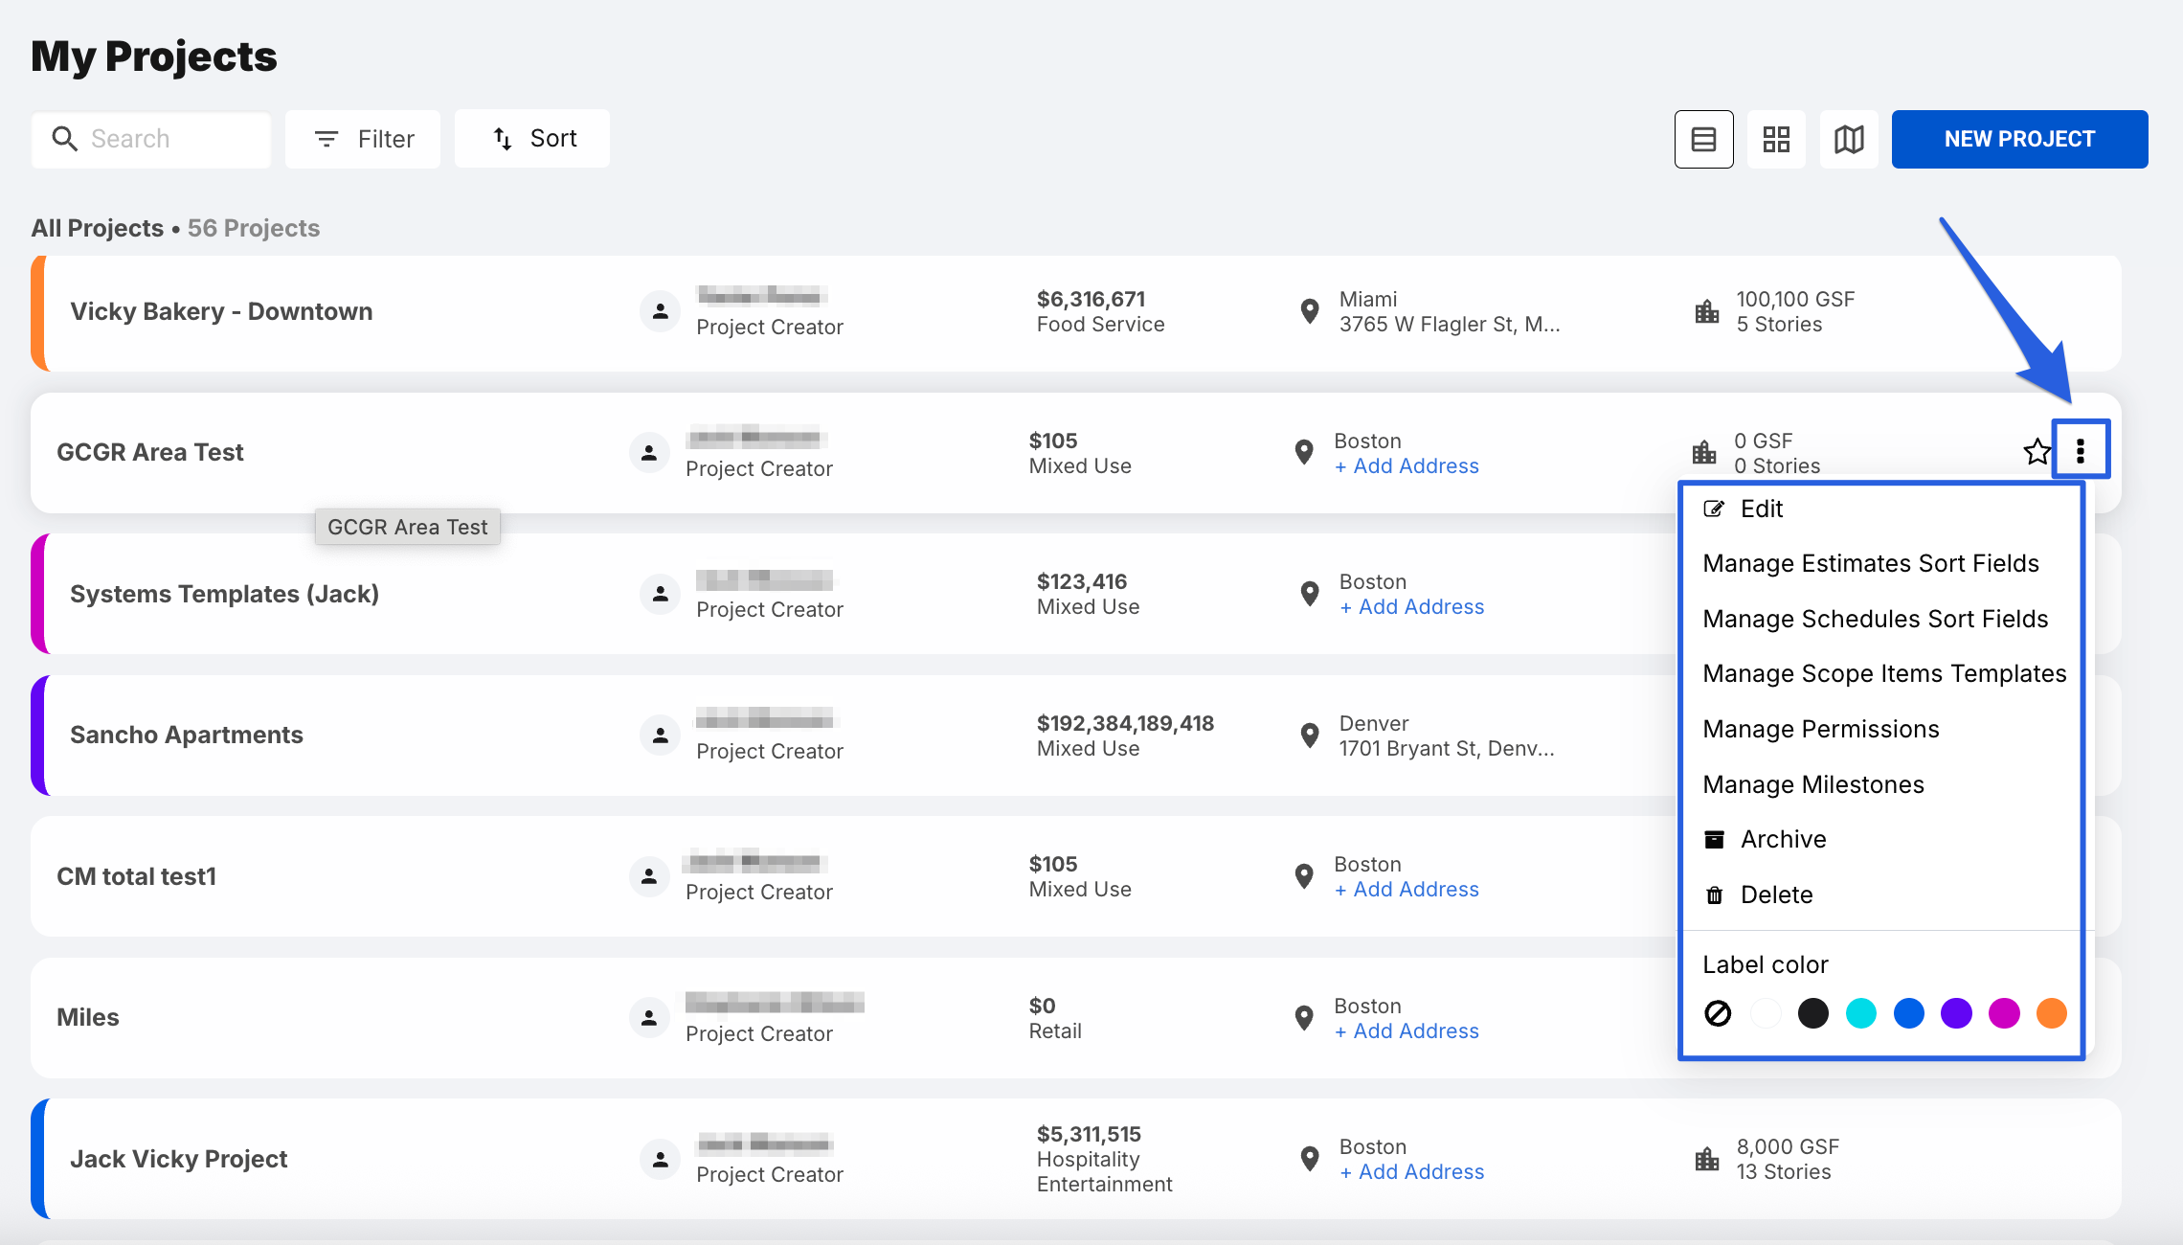Choose Manage Milestones menu entry
Viewport: 2183px width, 1245px height.
click(1812, 785)
